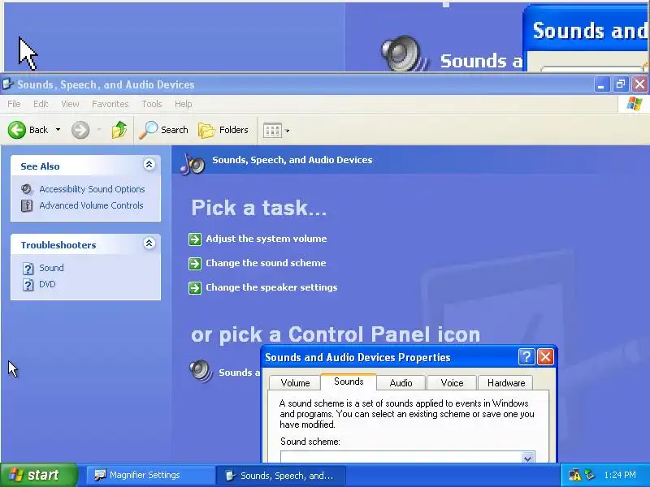650x487 pixels.
Task: Open the Back history dropdown arrow
Action: click(x=58, y=130)
